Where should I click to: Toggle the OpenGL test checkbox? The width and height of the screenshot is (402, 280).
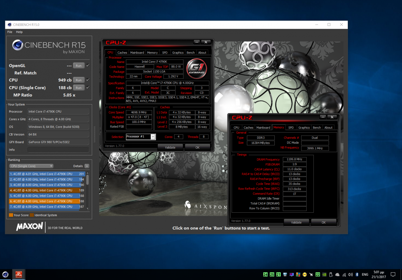point(88,66)
